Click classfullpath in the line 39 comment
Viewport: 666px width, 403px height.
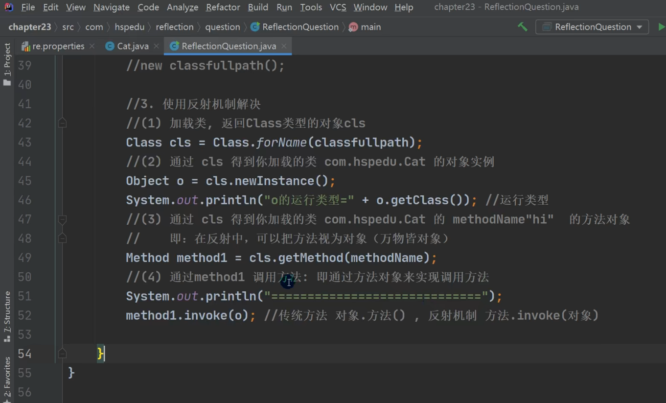(216, 66)
